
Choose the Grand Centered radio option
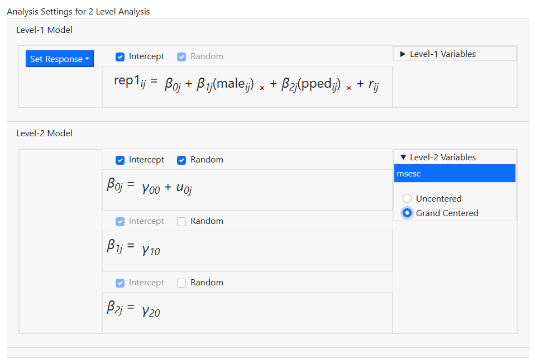[x=407, y=213]
